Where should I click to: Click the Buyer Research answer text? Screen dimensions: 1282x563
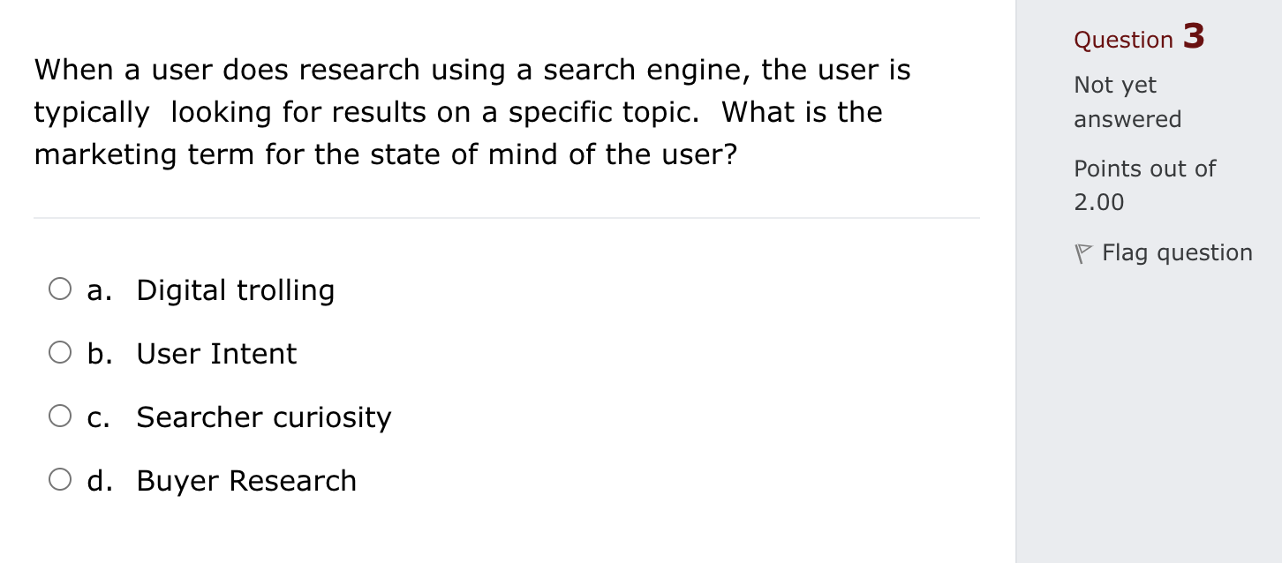tap(246, 481)
